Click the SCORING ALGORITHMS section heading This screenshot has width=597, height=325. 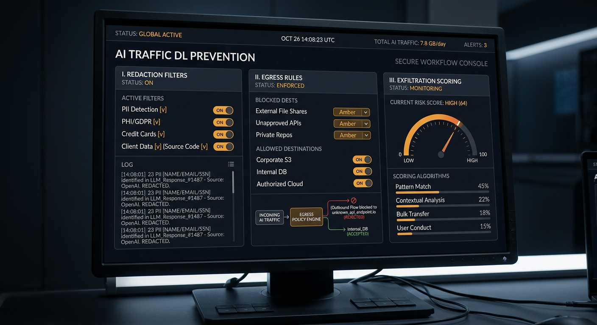click(421, 176)
